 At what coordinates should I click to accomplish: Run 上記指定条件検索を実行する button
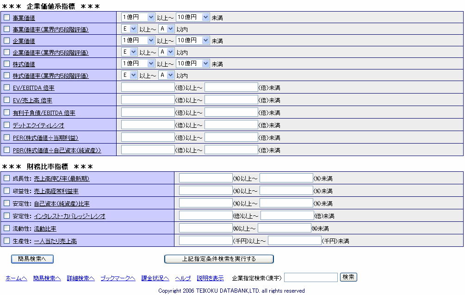pyautogui.click(x=219, y=259)
